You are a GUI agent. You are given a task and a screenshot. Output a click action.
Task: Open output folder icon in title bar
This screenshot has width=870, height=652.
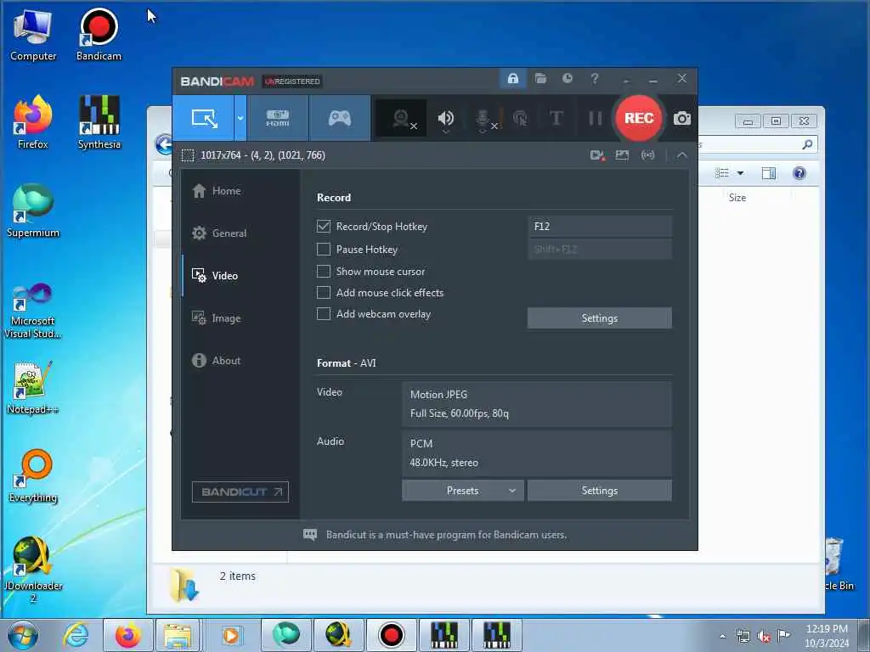(540, 78)
